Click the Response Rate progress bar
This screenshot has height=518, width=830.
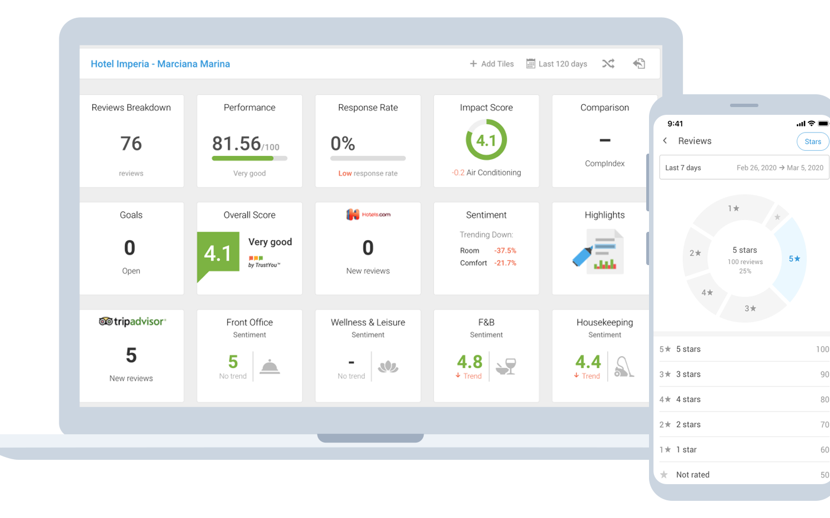point(368,159)
